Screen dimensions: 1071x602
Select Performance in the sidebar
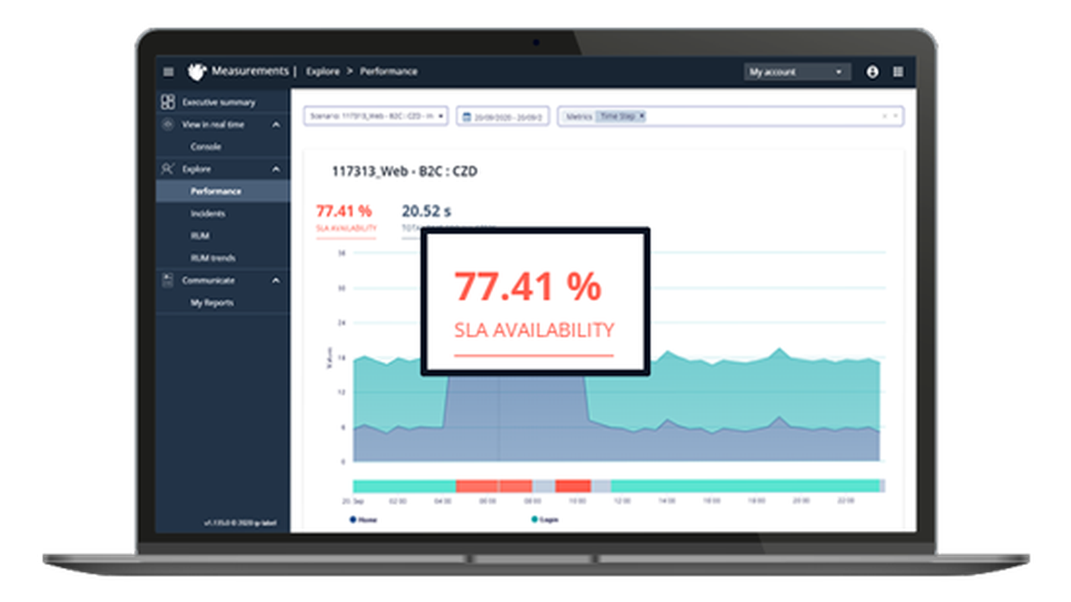(223, 191)
